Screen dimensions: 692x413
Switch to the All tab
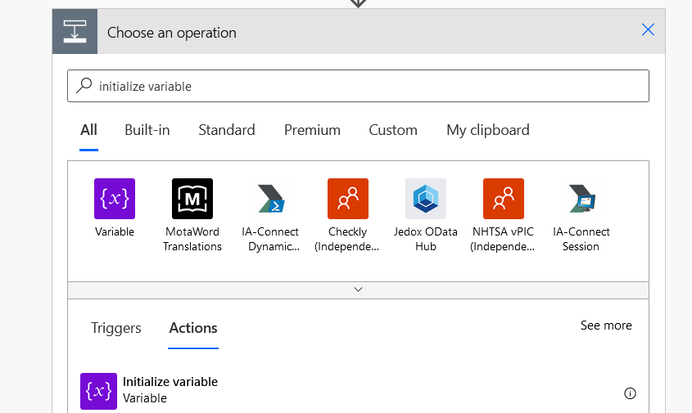tap(88, 130)
